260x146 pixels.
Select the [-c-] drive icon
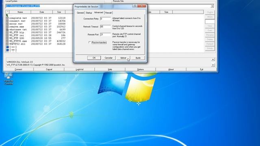(x=7, y=47)
